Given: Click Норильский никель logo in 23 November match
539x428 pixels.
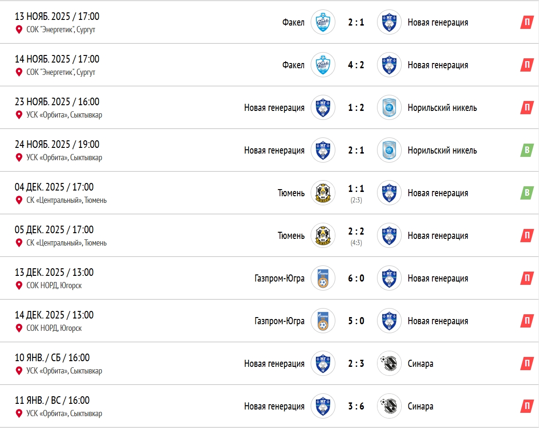Looking at the screenshot, I should [389, 108].
